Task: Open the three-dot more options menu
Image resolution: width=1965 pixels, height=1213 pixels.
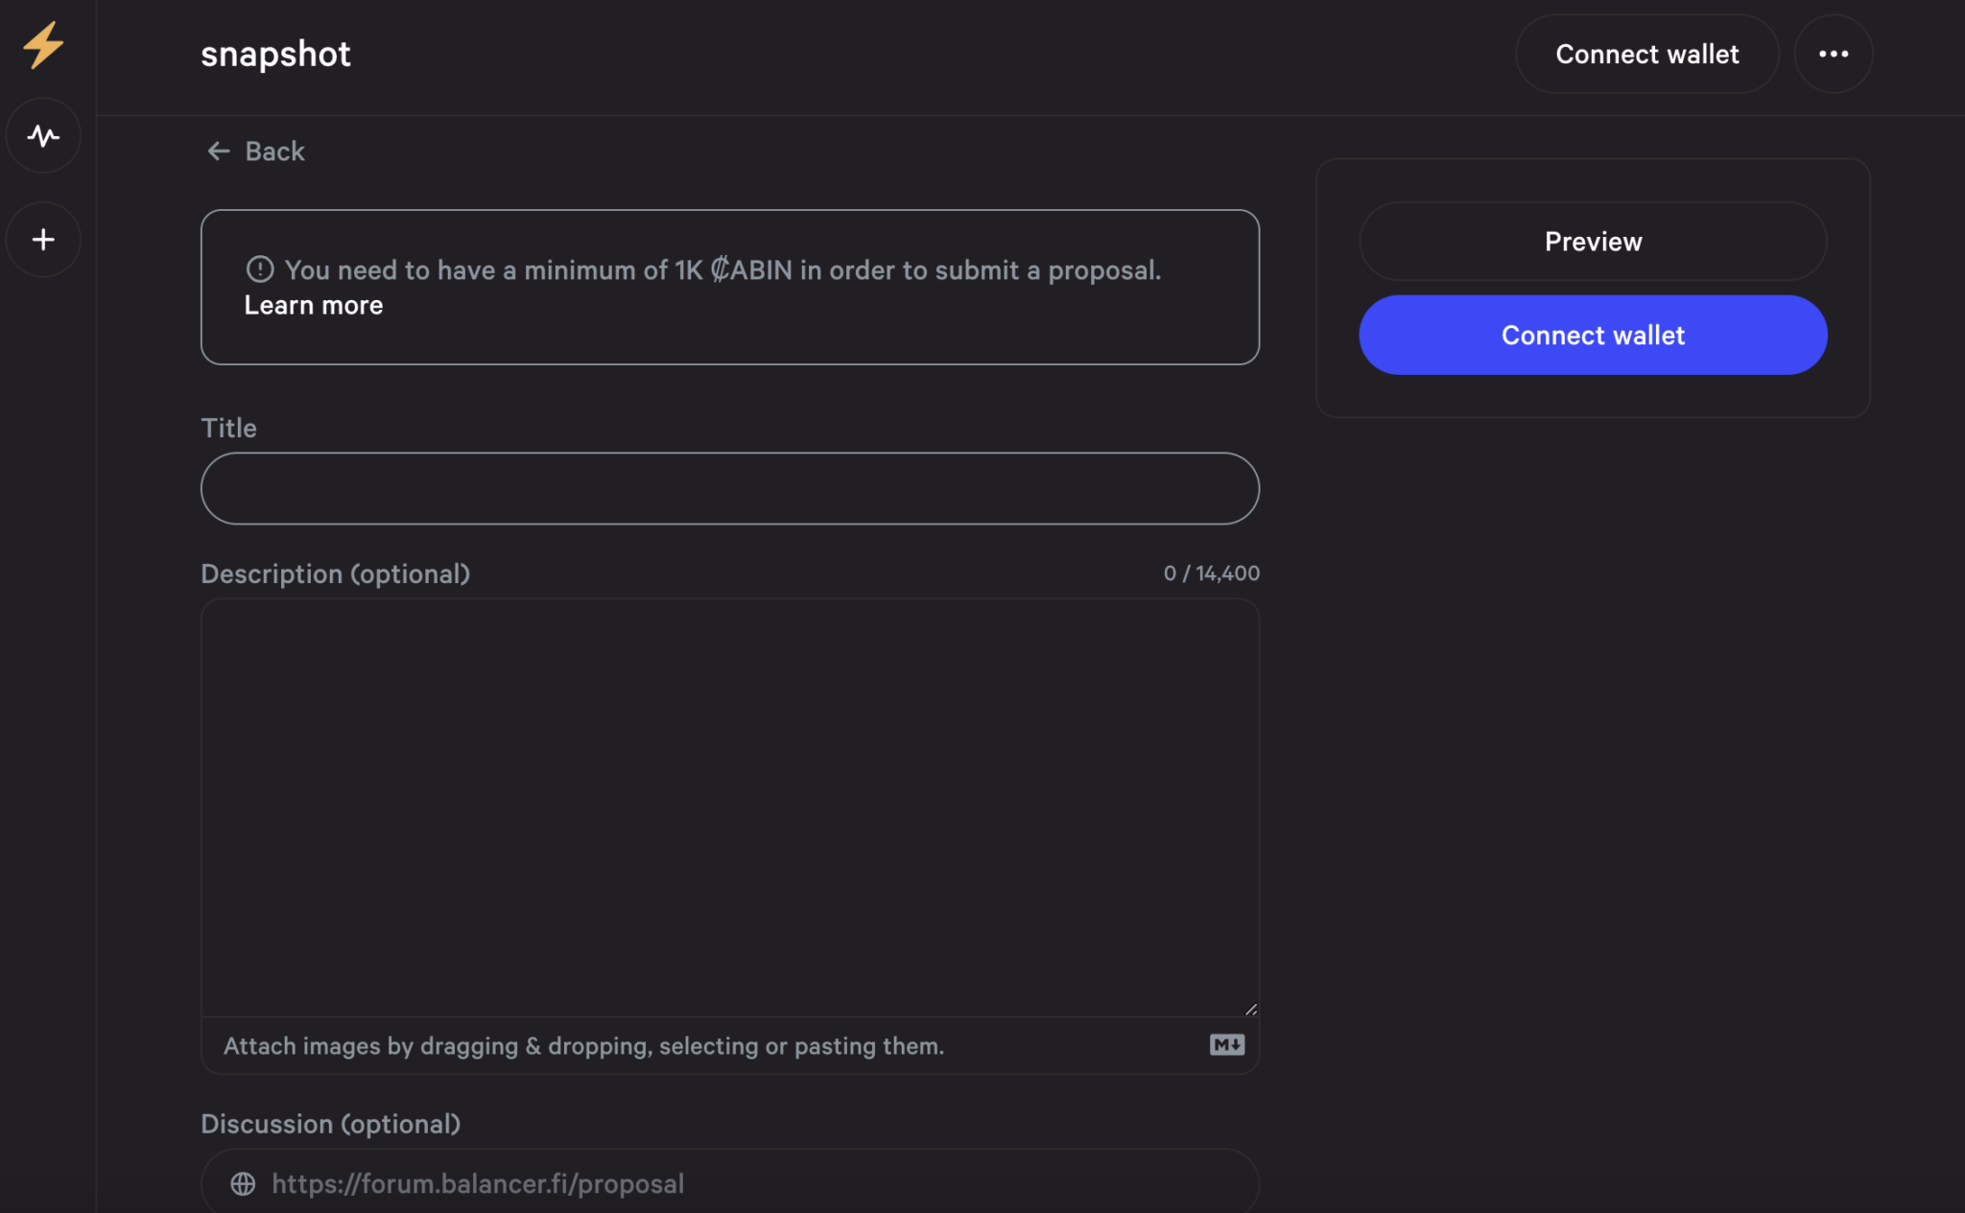Action: point(1834,54)
